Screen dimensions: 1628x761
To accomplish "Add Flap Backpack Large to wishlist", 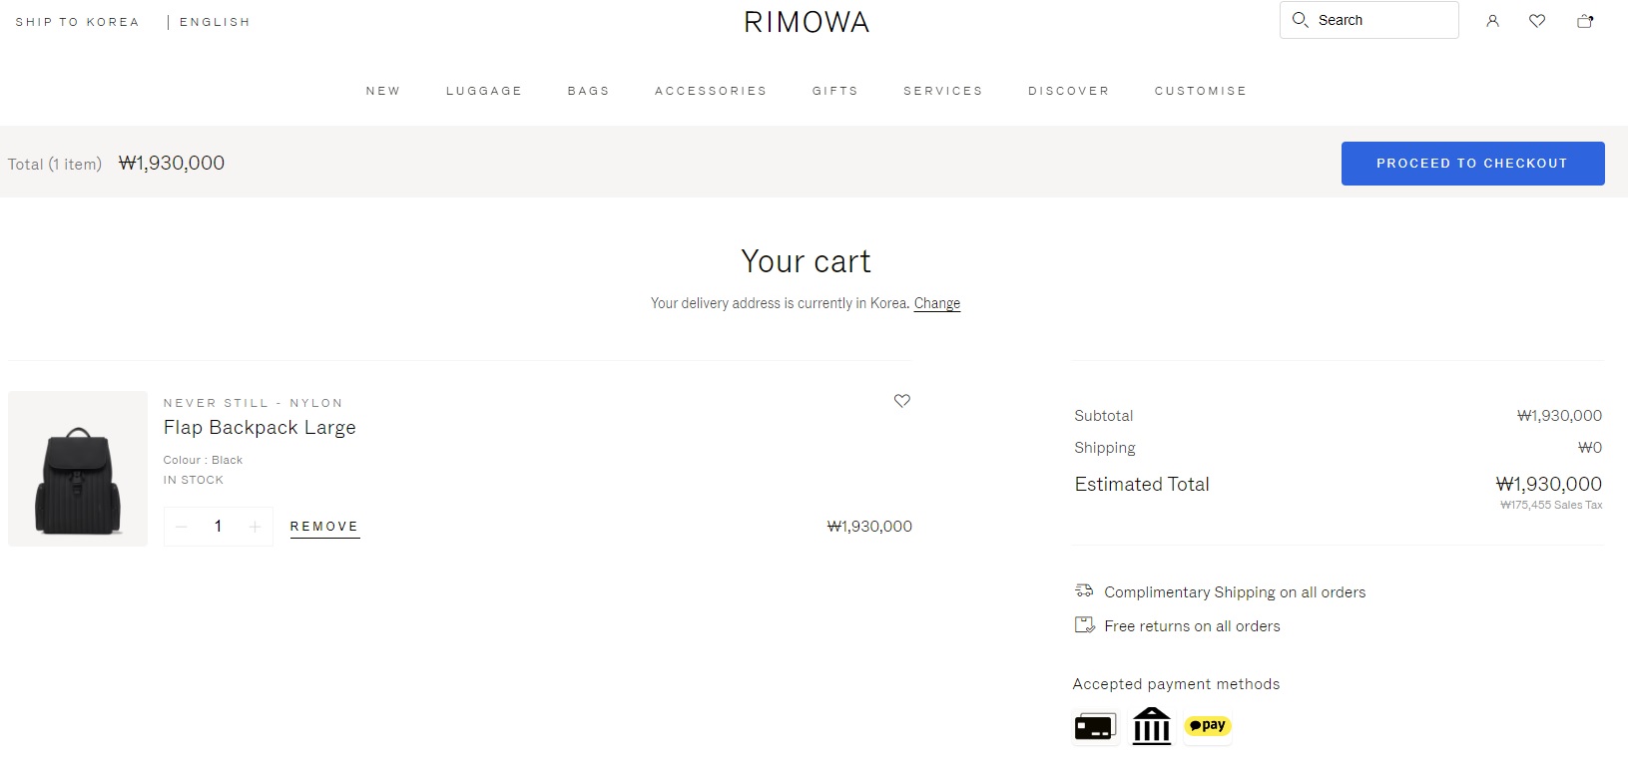I will [x=902, y=401].
